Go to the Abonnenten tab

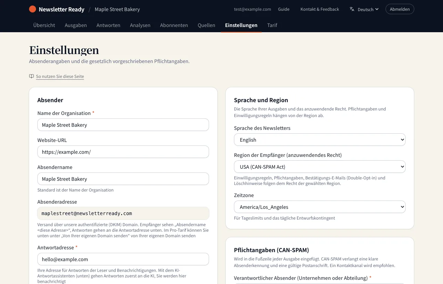[x=174, y=25]
